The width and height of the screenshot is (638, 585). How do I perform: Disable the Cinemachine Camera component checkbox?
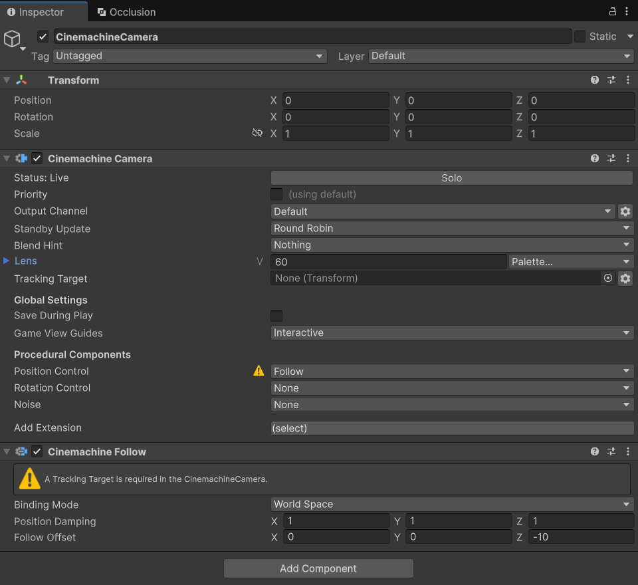coord(37,158)
